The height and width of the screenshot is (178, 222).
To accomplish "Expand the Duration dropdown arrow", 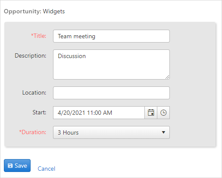I will pyautogui.click(x=163, y=132).
